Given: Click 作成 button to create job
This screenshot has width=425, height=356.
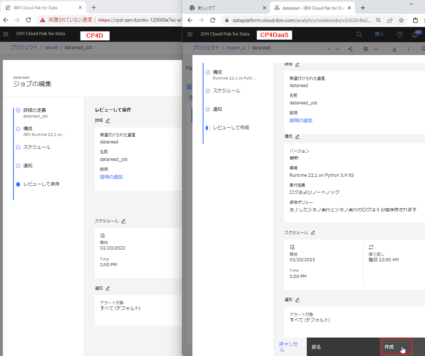Looking at the screenshot, I should pos(396,347).
